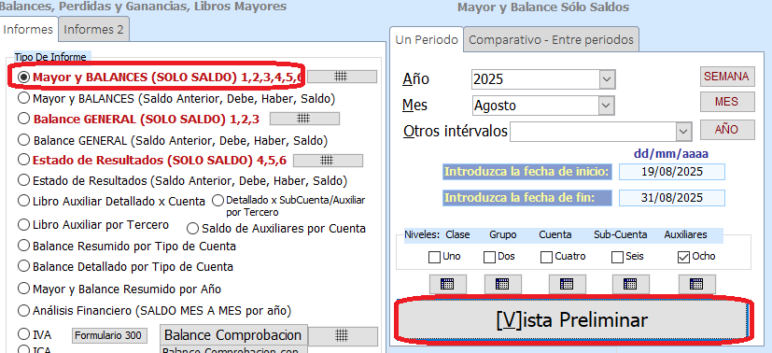Screen dimensions: 772x353
Task: Open the calendar icon under Ocho level
Action: [x=696, y=284]
